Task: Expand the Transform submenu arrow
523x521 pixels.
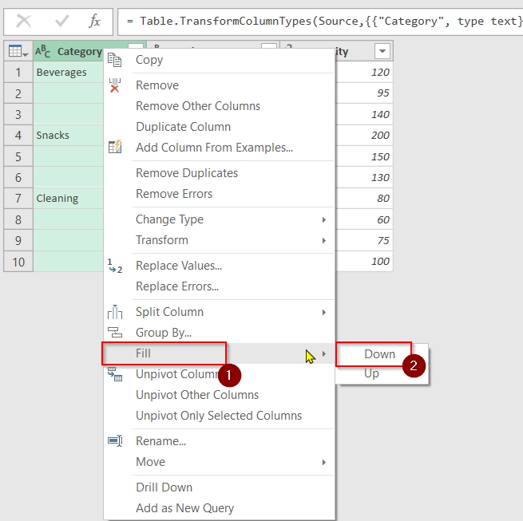Action: [x=324, y=240]
